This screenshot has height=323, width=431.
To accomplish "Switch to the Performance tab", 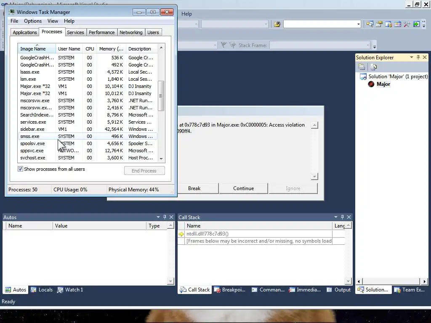I will pyautogui.click(x=102, y=32).
